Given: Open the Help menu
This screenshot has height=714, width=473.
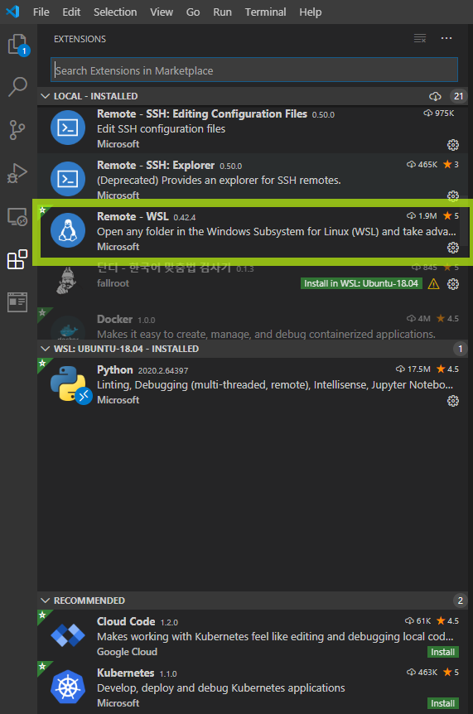Looking at the screenshot, I should pos(311,12).
